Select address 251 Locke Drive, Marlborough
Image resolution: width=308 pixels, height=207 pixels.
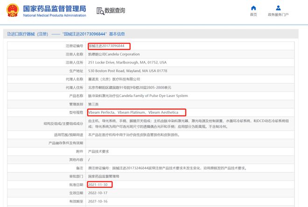(127, 62)
